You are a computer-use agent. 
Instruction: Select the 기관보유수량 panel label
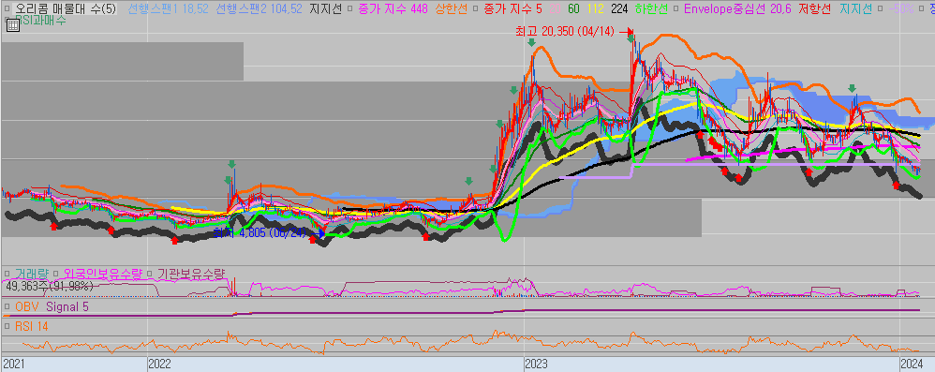click(191, 275)
